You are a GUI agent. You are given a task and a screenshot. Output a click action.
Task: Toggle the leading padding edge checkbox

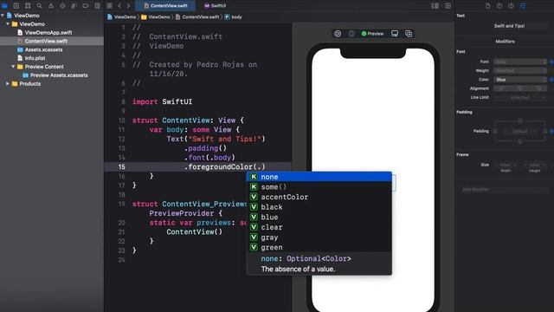pos(495,131)
